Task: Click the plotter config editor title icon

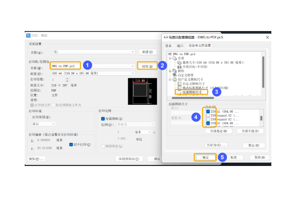Action: [166, 37]
